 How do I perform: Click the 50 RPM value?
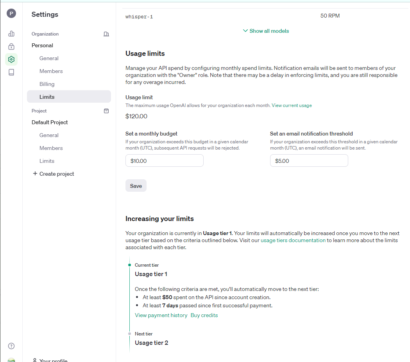point(330,16)
